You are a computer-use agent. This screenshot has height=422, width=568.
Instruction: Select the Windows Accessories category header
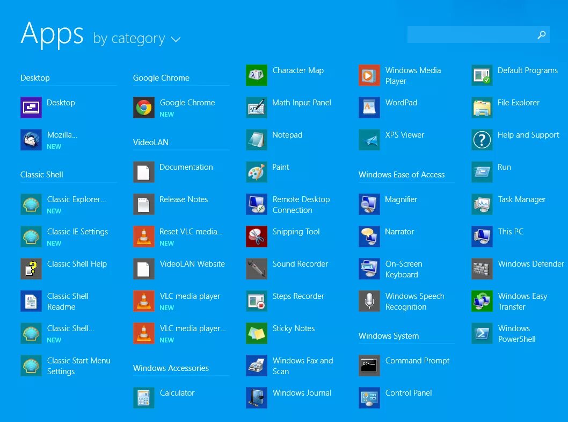coord(171,368)
